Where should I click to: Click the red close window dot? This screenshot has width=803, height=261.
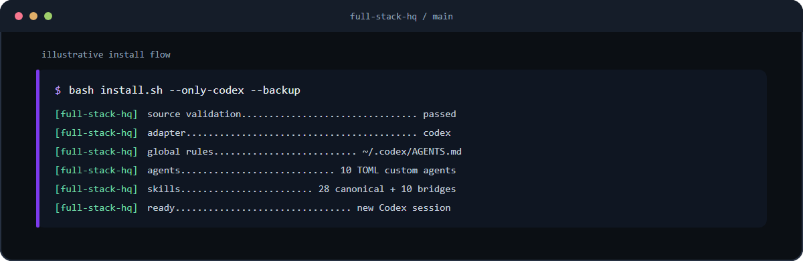[19, 16]
